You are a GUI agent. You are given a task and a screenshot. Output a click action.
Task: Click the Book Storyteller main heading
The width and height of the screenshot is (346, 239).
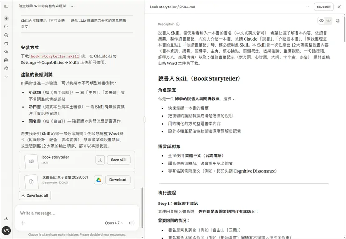pyautogui.click(x=200, y=78)
